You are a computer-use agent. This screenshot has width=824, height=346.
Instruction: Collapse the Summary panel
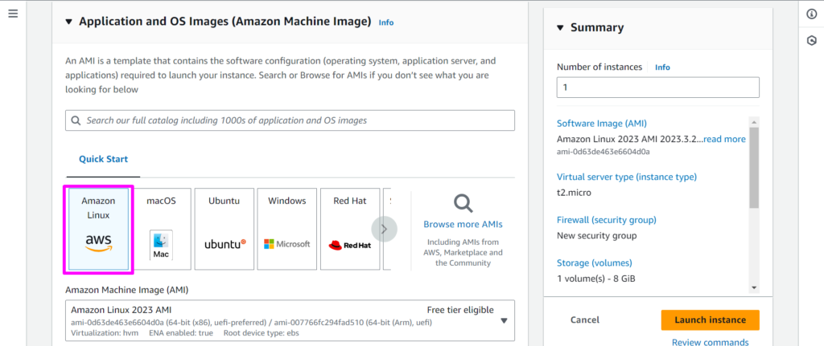click(x=561, y=28)
